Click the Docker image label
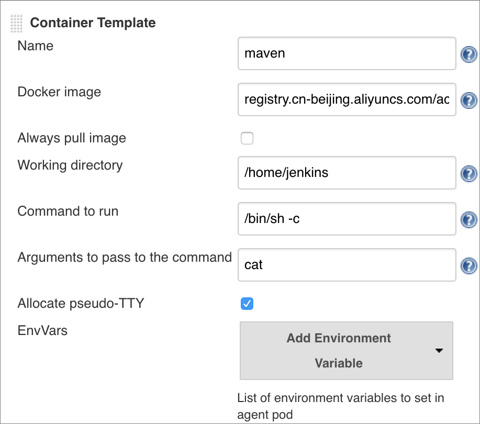Screen dimensions: 480x424 point(59,92)
